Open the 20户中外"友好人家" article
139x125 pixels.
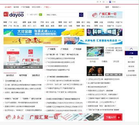(x=65, y=85)
